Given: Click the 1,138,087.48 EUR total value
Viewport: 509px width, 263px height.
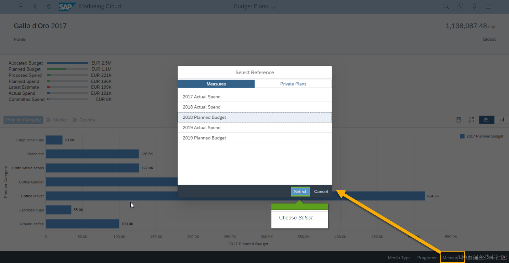Looking at the screenshot, I should click(470, 26).
